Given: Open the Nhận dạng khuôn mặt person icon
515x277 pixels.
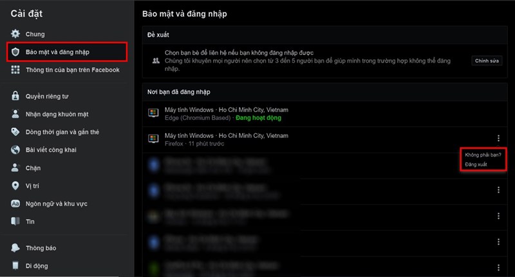Looking at the screenshot, I should click(x=15, y=114).
